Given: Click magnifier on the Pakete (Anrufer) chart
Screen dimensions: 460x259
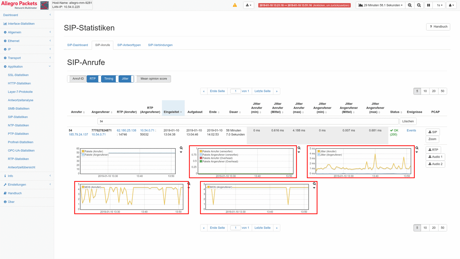Looking at the screenshot, I should pyautogui.click(x=181, y=148).
